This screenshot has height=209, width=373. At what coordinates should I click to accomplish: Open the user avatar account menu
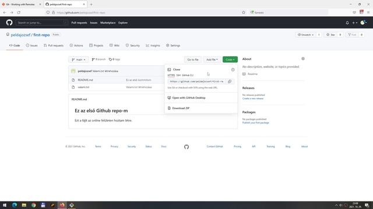click(363, 23)
